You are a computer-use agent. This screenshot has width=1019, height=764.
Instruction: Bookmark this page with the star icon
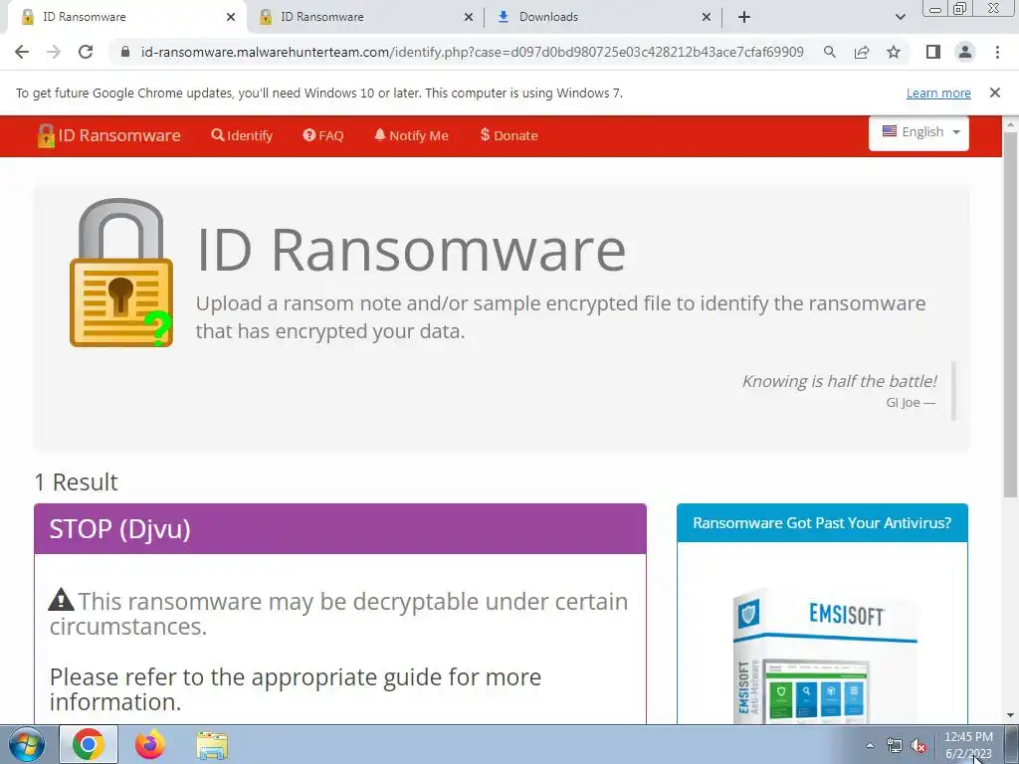894,52
